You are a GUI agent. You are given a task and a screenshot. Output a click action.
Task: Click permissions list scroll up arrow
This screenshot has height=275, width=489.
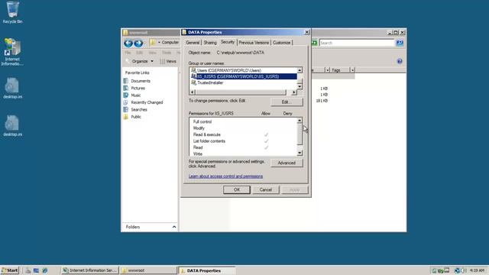pos(300,121)
